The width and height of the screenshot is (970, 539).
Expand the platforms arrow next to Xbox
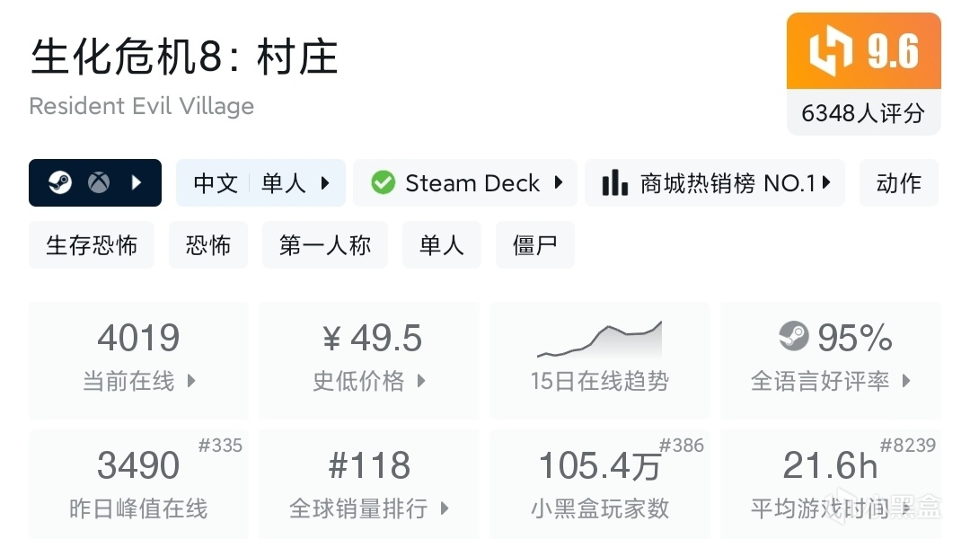(137, 183)
